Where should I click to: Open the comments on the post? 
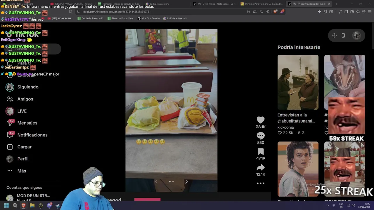point(261,136)
